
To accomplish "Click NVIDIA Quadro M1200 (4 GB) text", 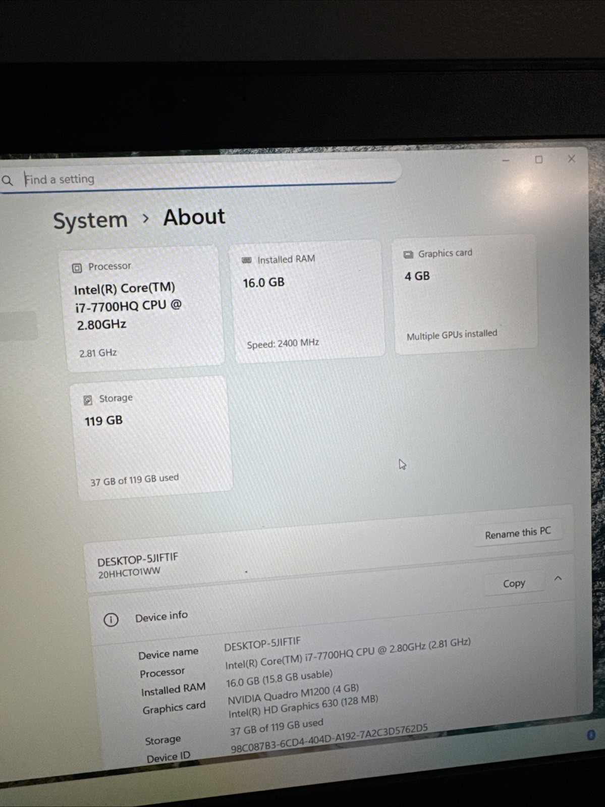I will (x=293, y=694).
